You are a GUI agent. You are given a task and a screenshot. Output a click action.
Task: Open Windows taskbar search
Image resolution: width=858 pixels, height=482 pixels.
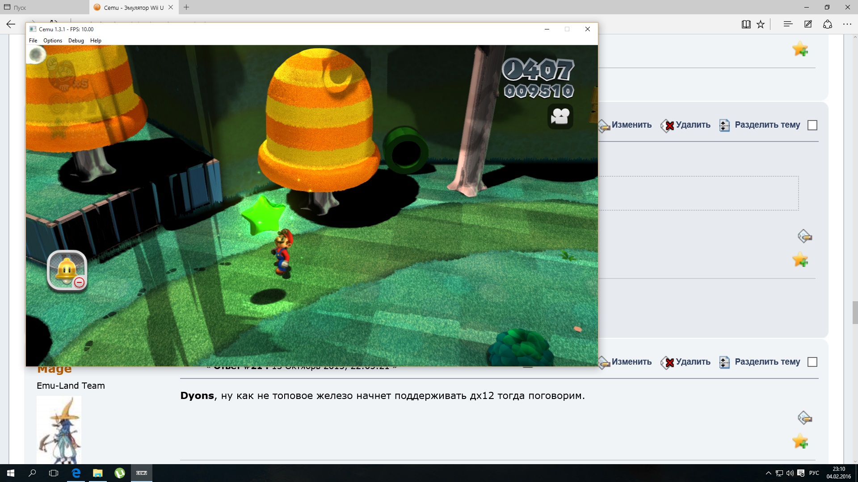(32, 473)
